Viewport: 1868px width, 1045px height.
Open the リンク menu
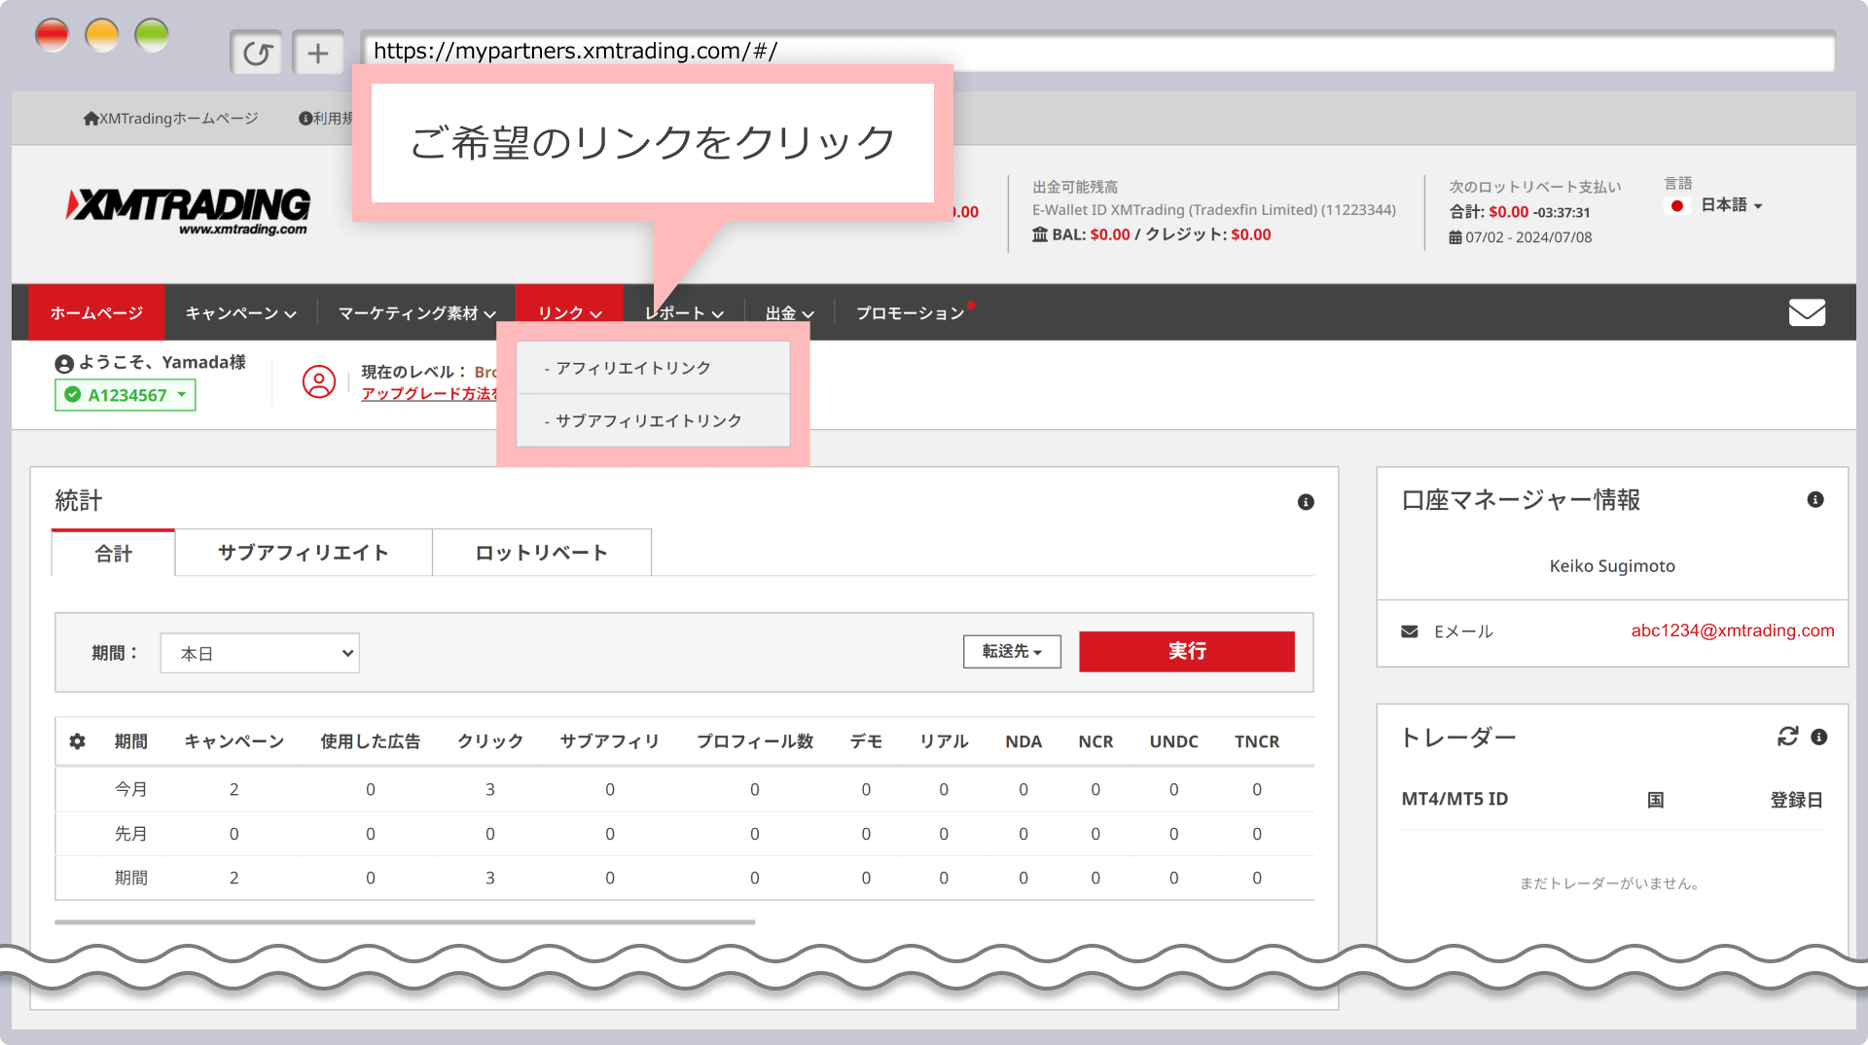(569, 312)
